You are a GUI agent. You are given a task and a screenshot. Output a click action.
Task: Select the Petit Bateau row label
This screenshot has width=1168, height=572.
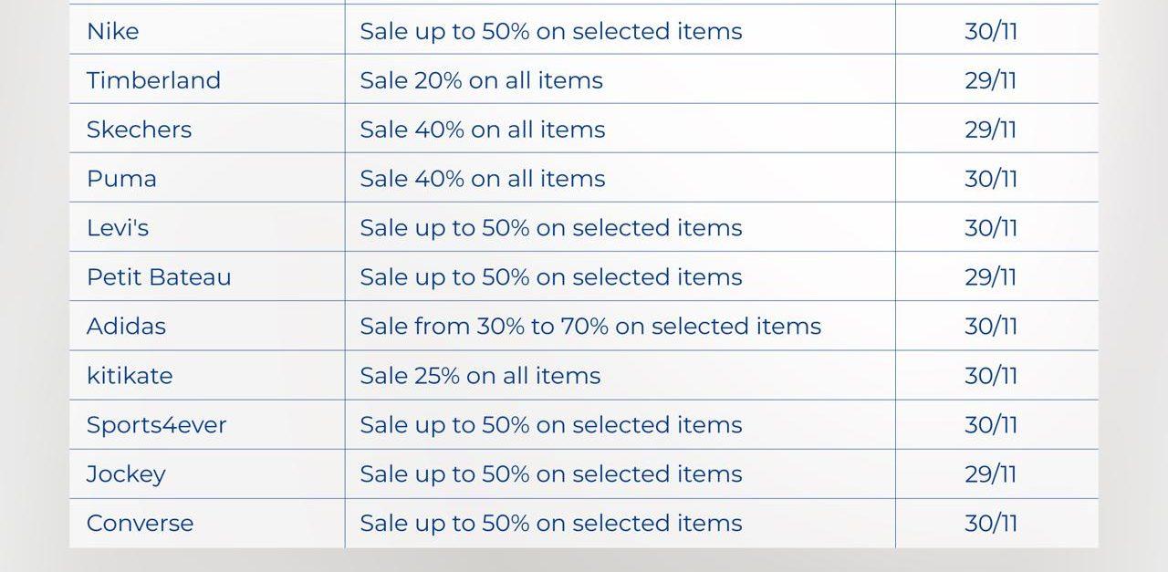(159, 277)
